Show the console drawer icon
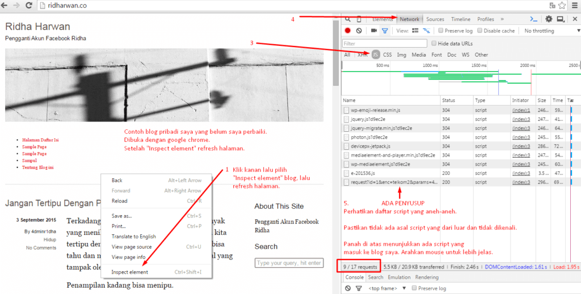Screen dimensions: 581x294 [x=533, y=19]
